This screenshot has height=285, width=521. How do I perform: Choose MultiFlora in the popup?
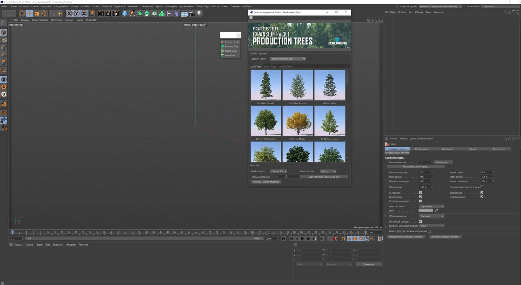pos(230,55)
